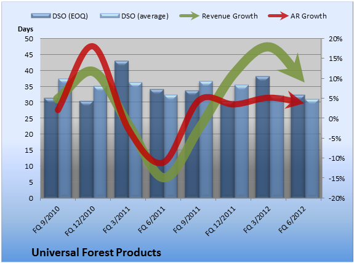
Task: Select the tallest DSO (EOQ) bar at FQ 3/2011
Action: click(x=121, y=129)
